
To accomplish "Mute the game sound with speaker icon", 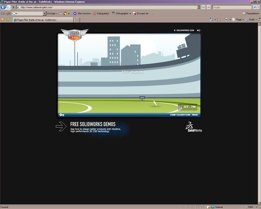I will [x=199, y=30].
